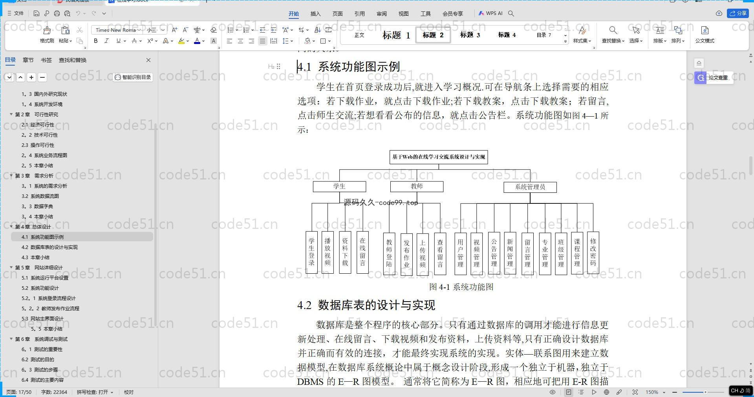Click the Format Painter (格式刷) icon
Viewport: 754px width, 397px height.
coord(47,34)
